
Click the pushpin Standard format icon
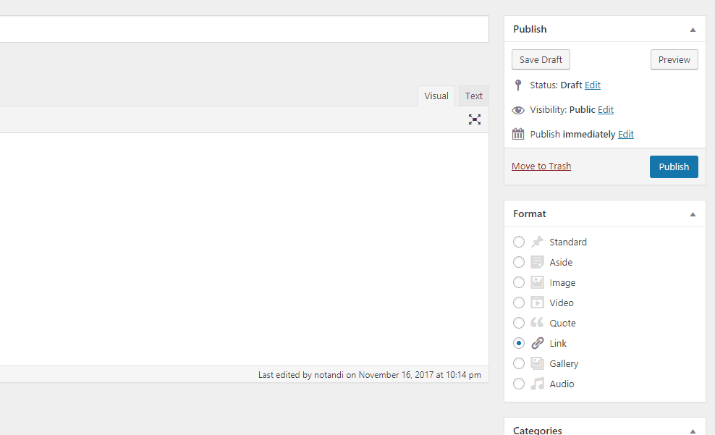537,242
